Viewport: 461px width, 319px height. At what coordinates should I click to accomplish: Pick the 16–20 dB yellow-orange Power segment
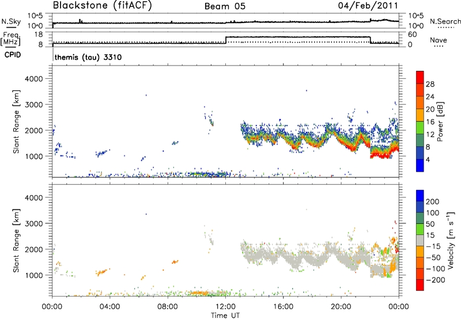(x=420, y=115)
